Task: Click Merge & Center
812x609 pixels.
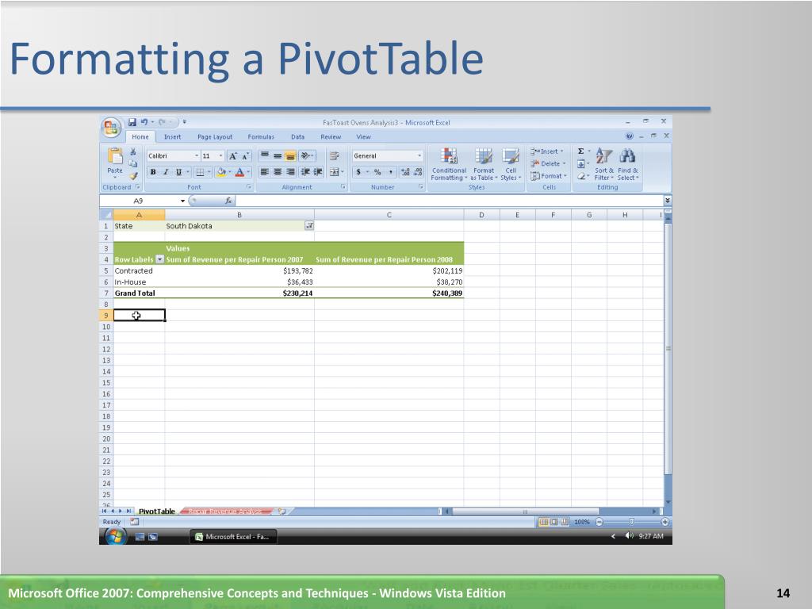Action: pos(336,172)
